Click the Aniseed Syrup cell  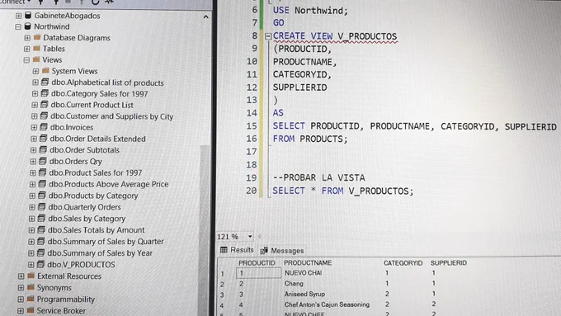click(304, 295)
